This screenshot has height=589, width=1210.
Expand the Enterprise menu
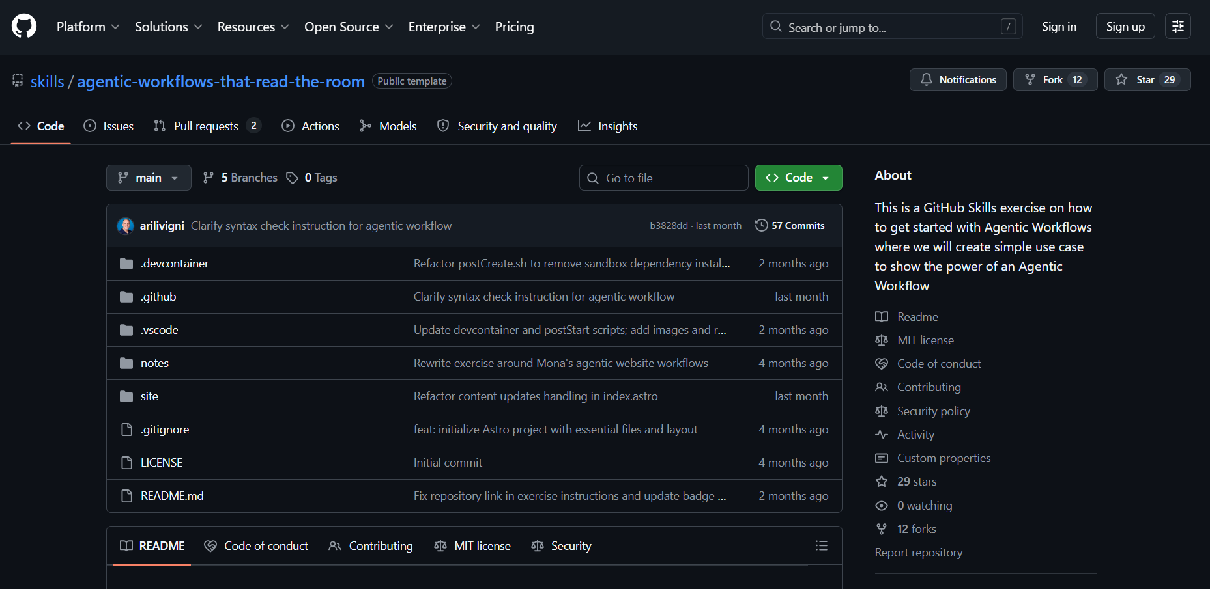pos(444,27)
